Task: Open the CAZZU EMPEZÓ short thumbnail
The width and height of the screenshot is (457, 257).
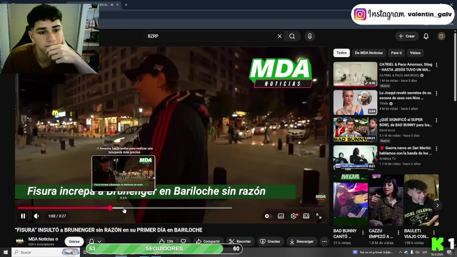Action: click(386, 200)
